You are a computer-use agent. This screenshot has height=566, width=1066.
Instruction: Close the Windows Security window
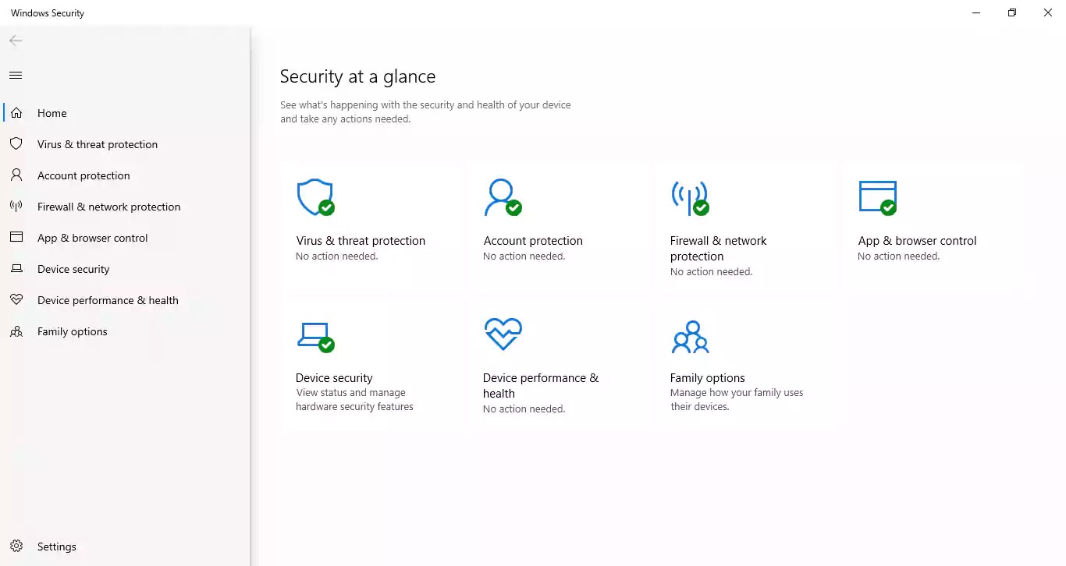[1048, 12]
